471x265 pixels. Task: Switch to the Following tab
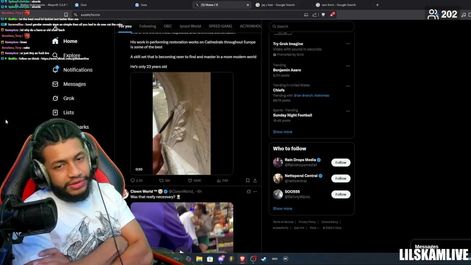point(148,26)
